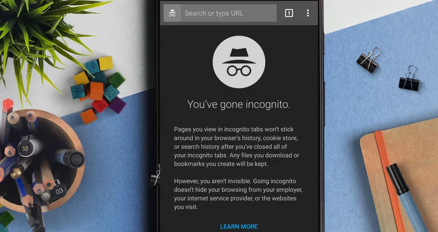
Task: Click the incognito icon in the address bar
Action: (x=172, y=13)
